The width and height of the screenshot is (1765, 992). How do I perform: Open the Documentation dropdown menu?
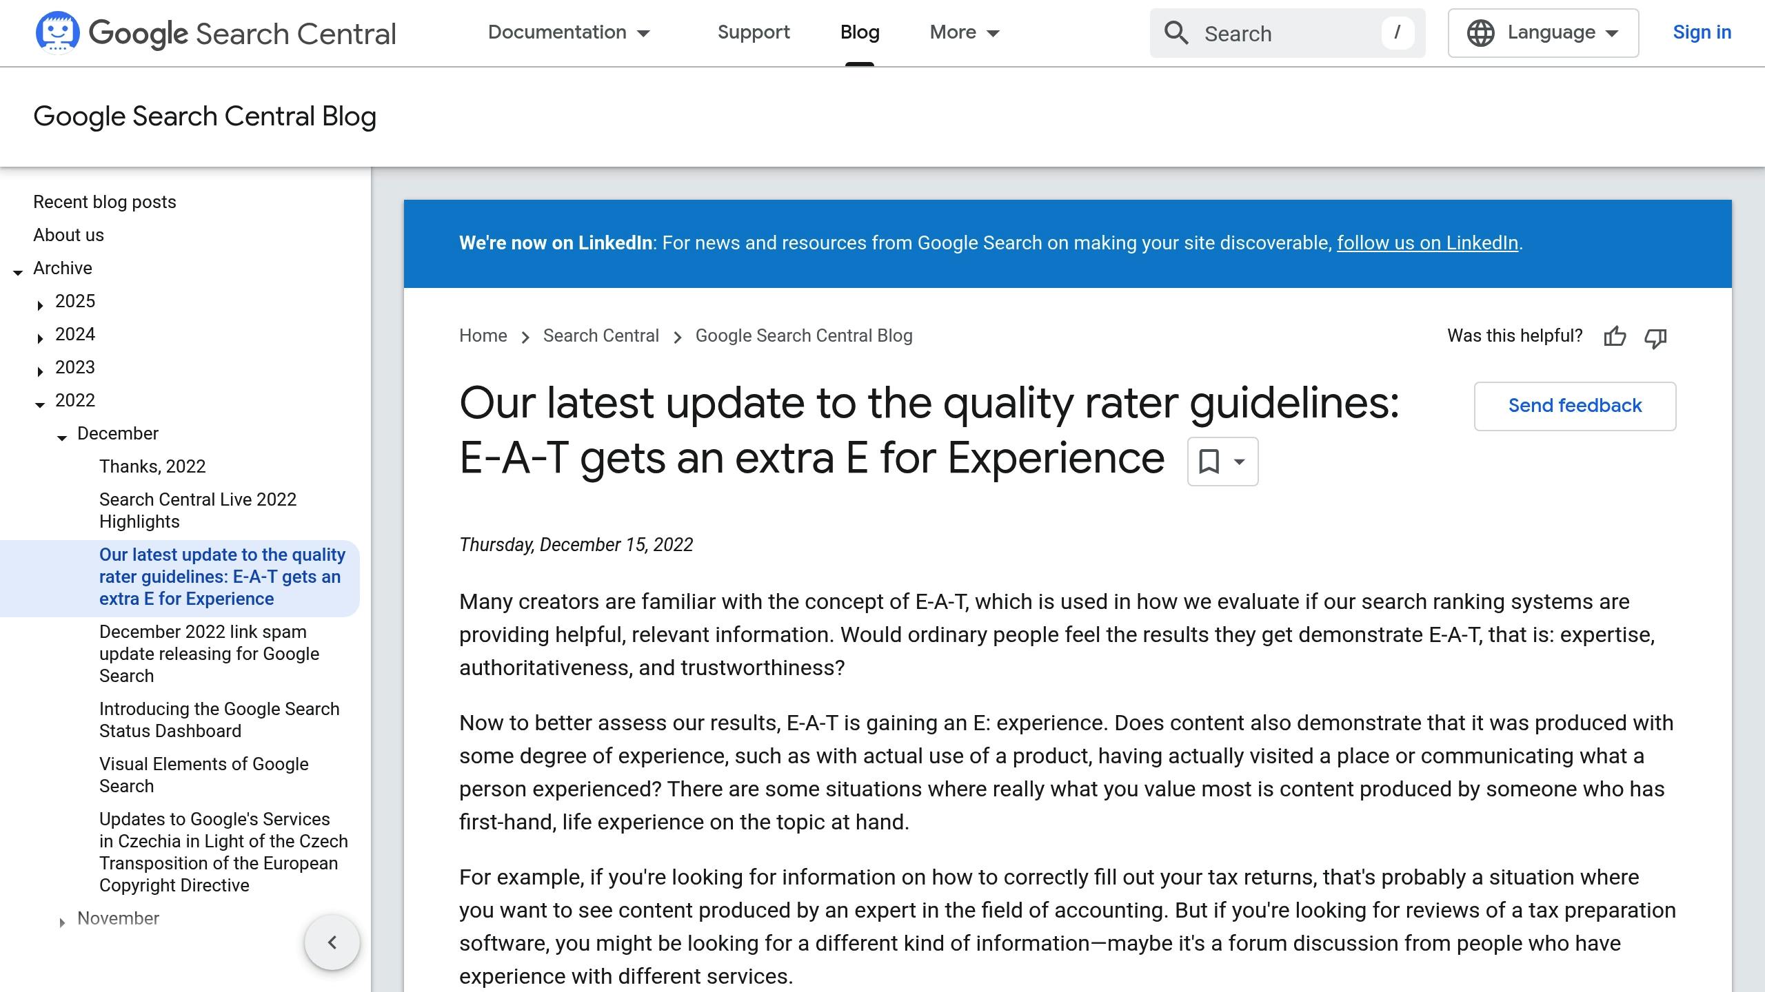pyautogui.click(x=569, y=32)
